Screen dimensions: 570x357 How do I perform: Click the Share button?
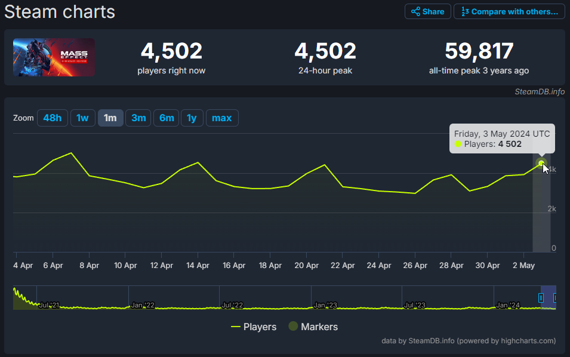coord(427,11)
